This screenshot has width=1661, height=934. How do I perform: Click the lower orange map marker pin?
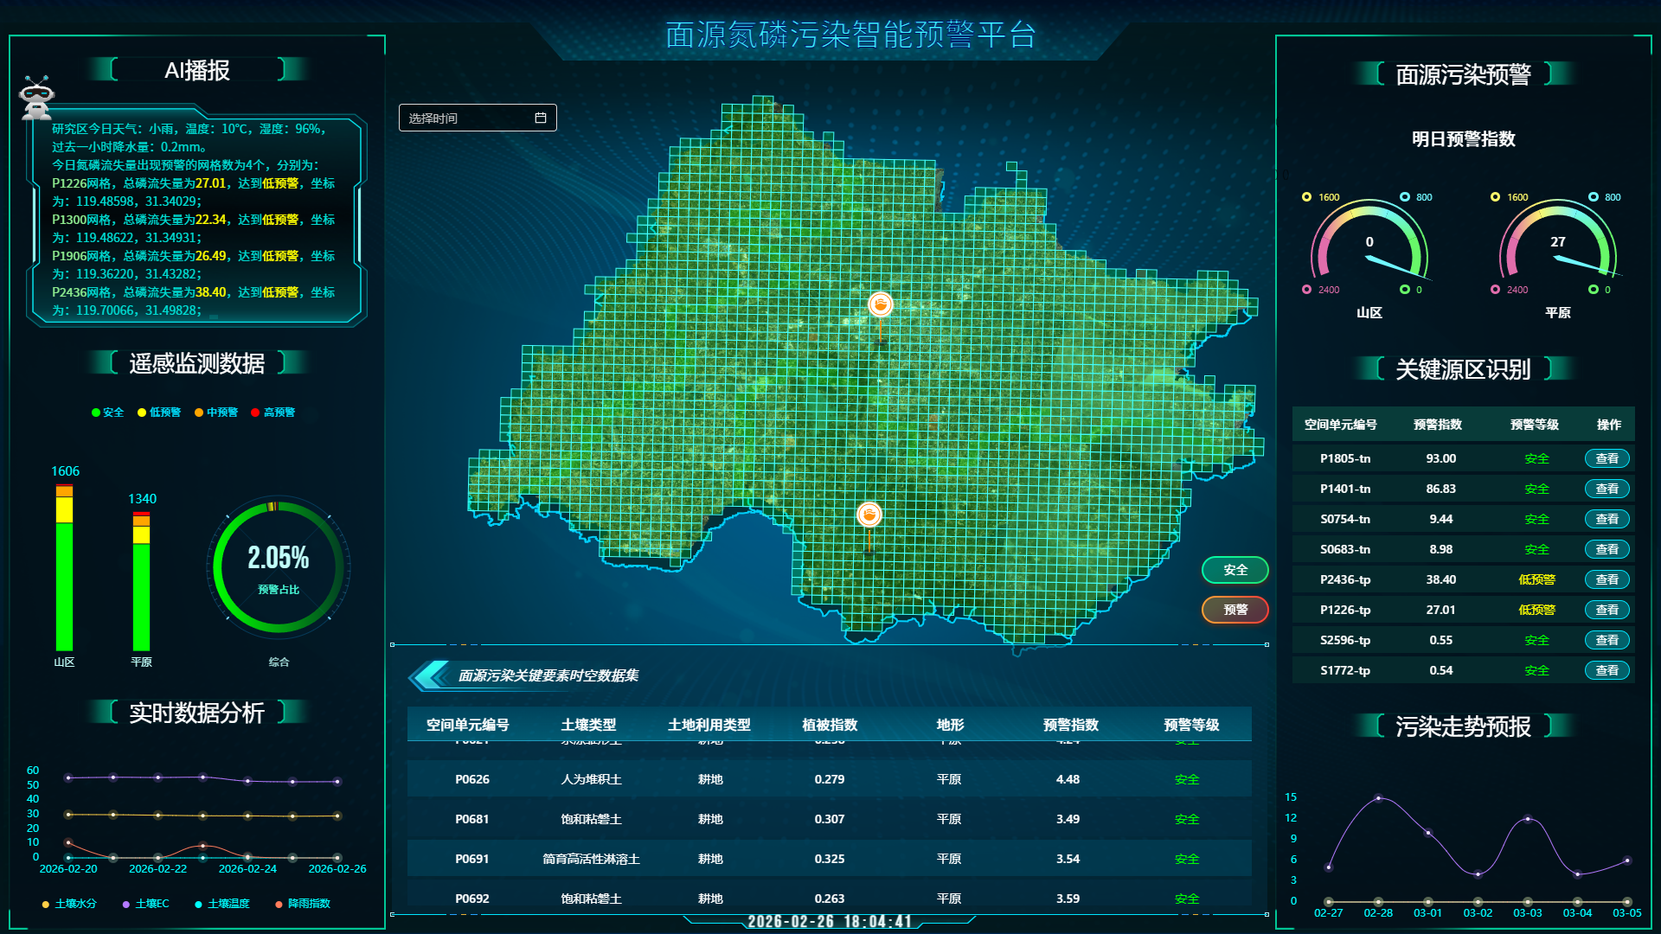(x=869, y=515)
